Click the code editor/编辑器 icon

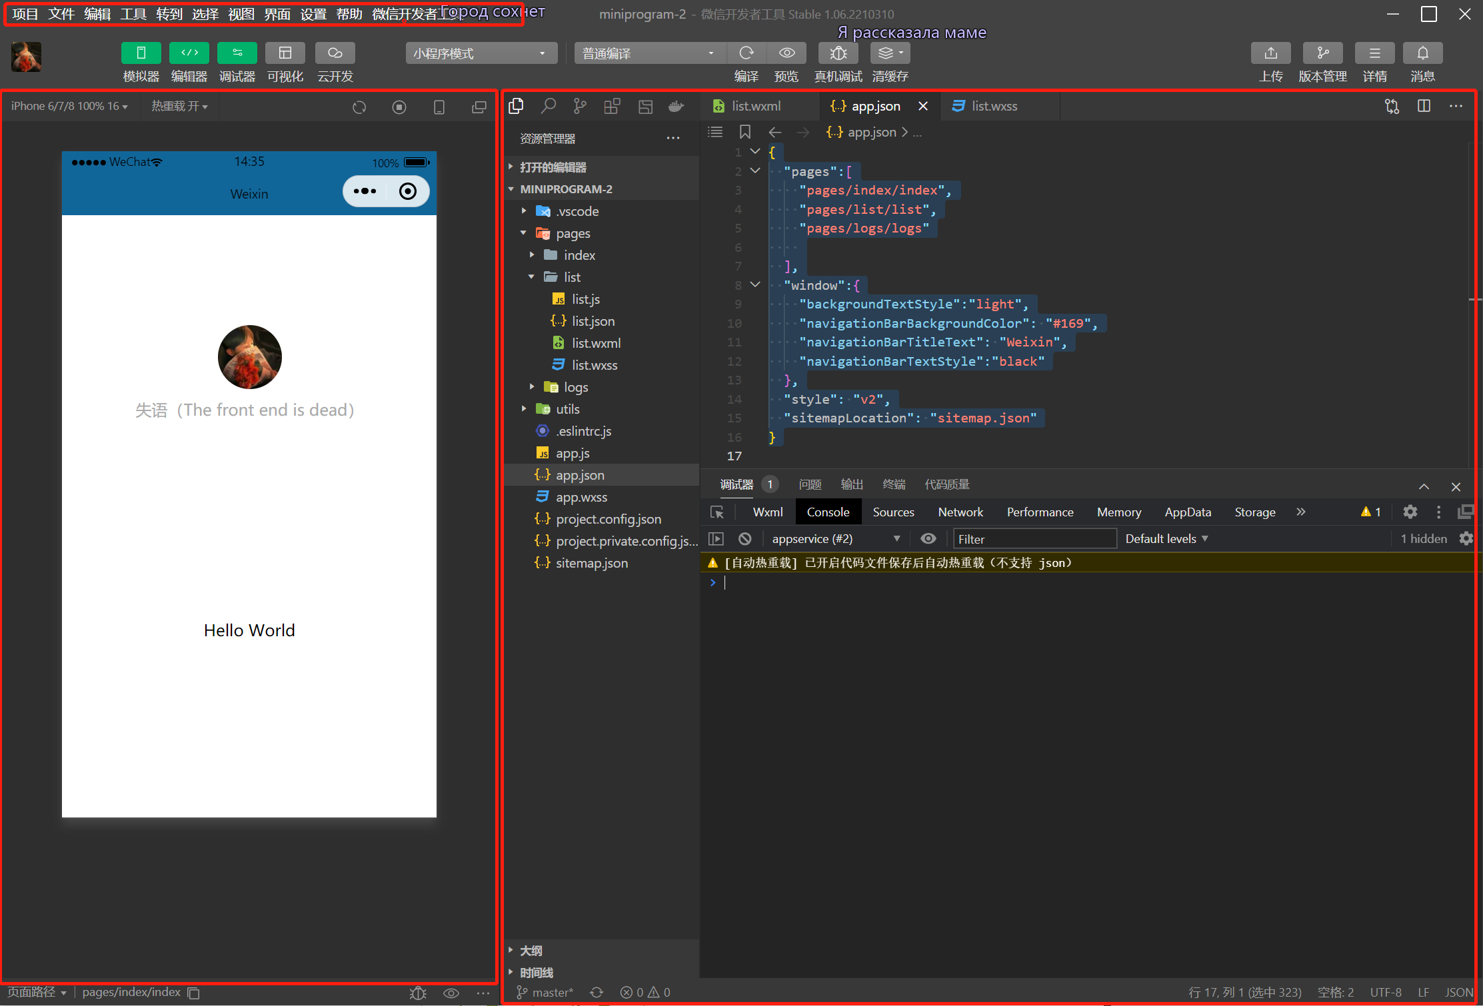click(187, 54)
